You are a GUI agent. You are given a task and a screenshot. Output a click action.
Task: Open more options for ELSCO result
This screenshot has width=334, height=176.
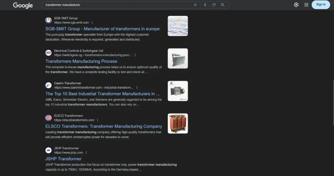[98, 120]
